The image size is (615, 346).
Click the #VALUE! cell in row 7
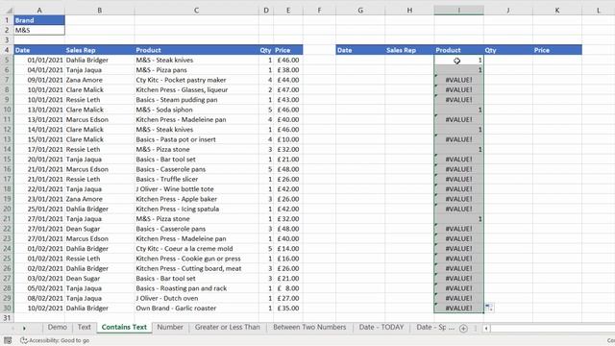tap(458, 80)
